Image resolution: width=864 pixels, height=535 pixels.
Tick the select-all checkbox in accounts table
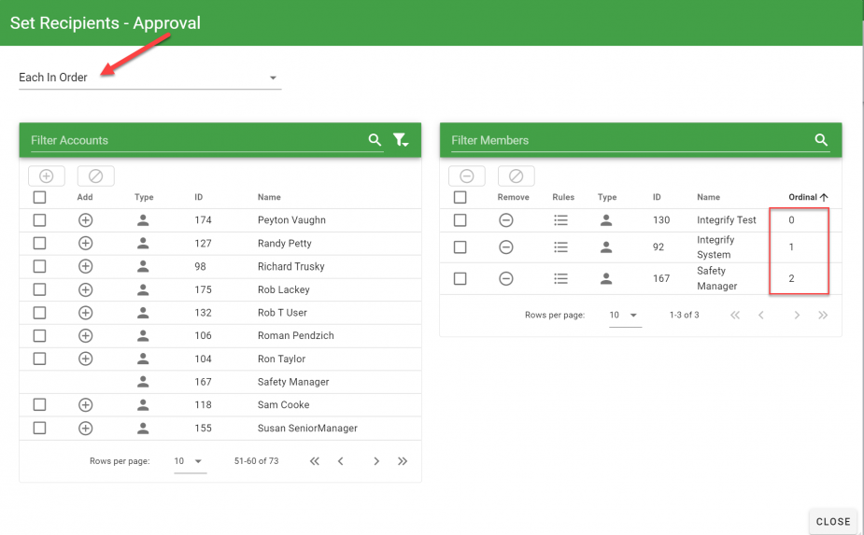click(x=39, y=197)
